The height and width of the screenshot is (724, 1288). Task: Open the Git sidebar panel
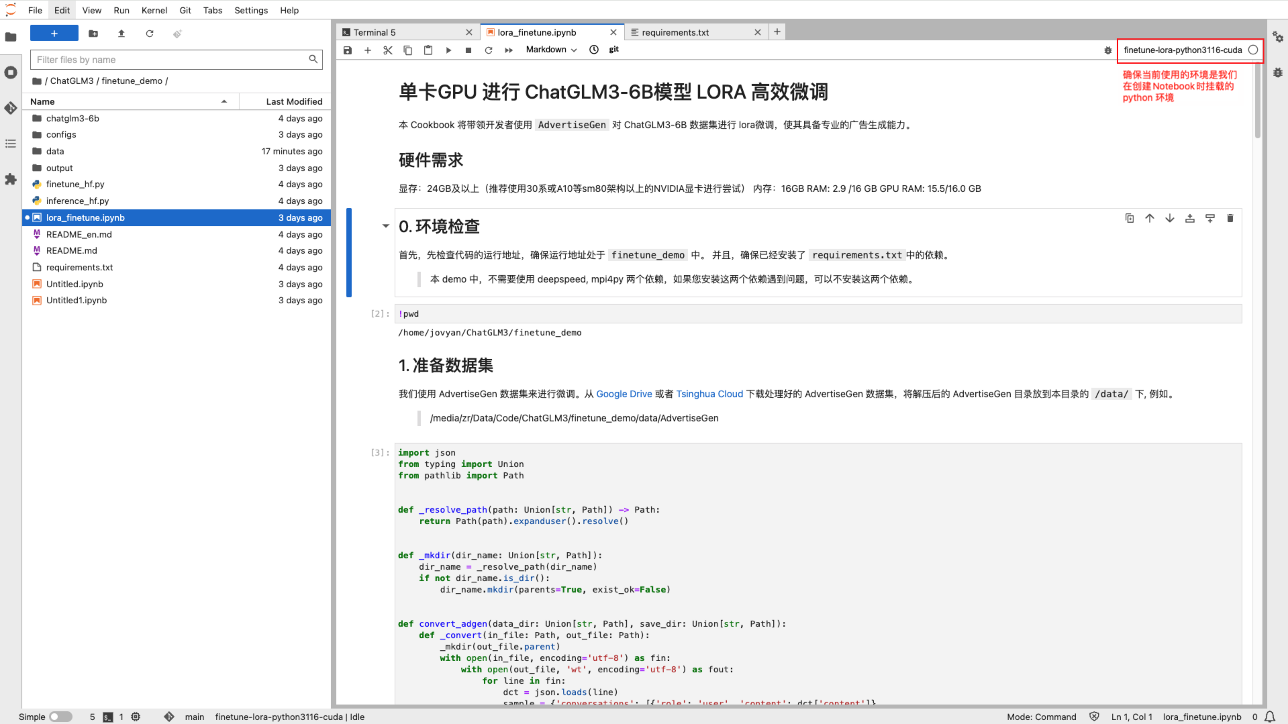click(x=11, y=108)
